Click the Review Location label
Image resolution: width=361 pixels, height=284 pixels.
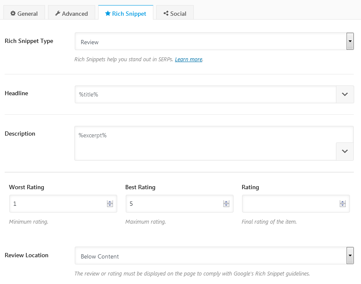26,255
